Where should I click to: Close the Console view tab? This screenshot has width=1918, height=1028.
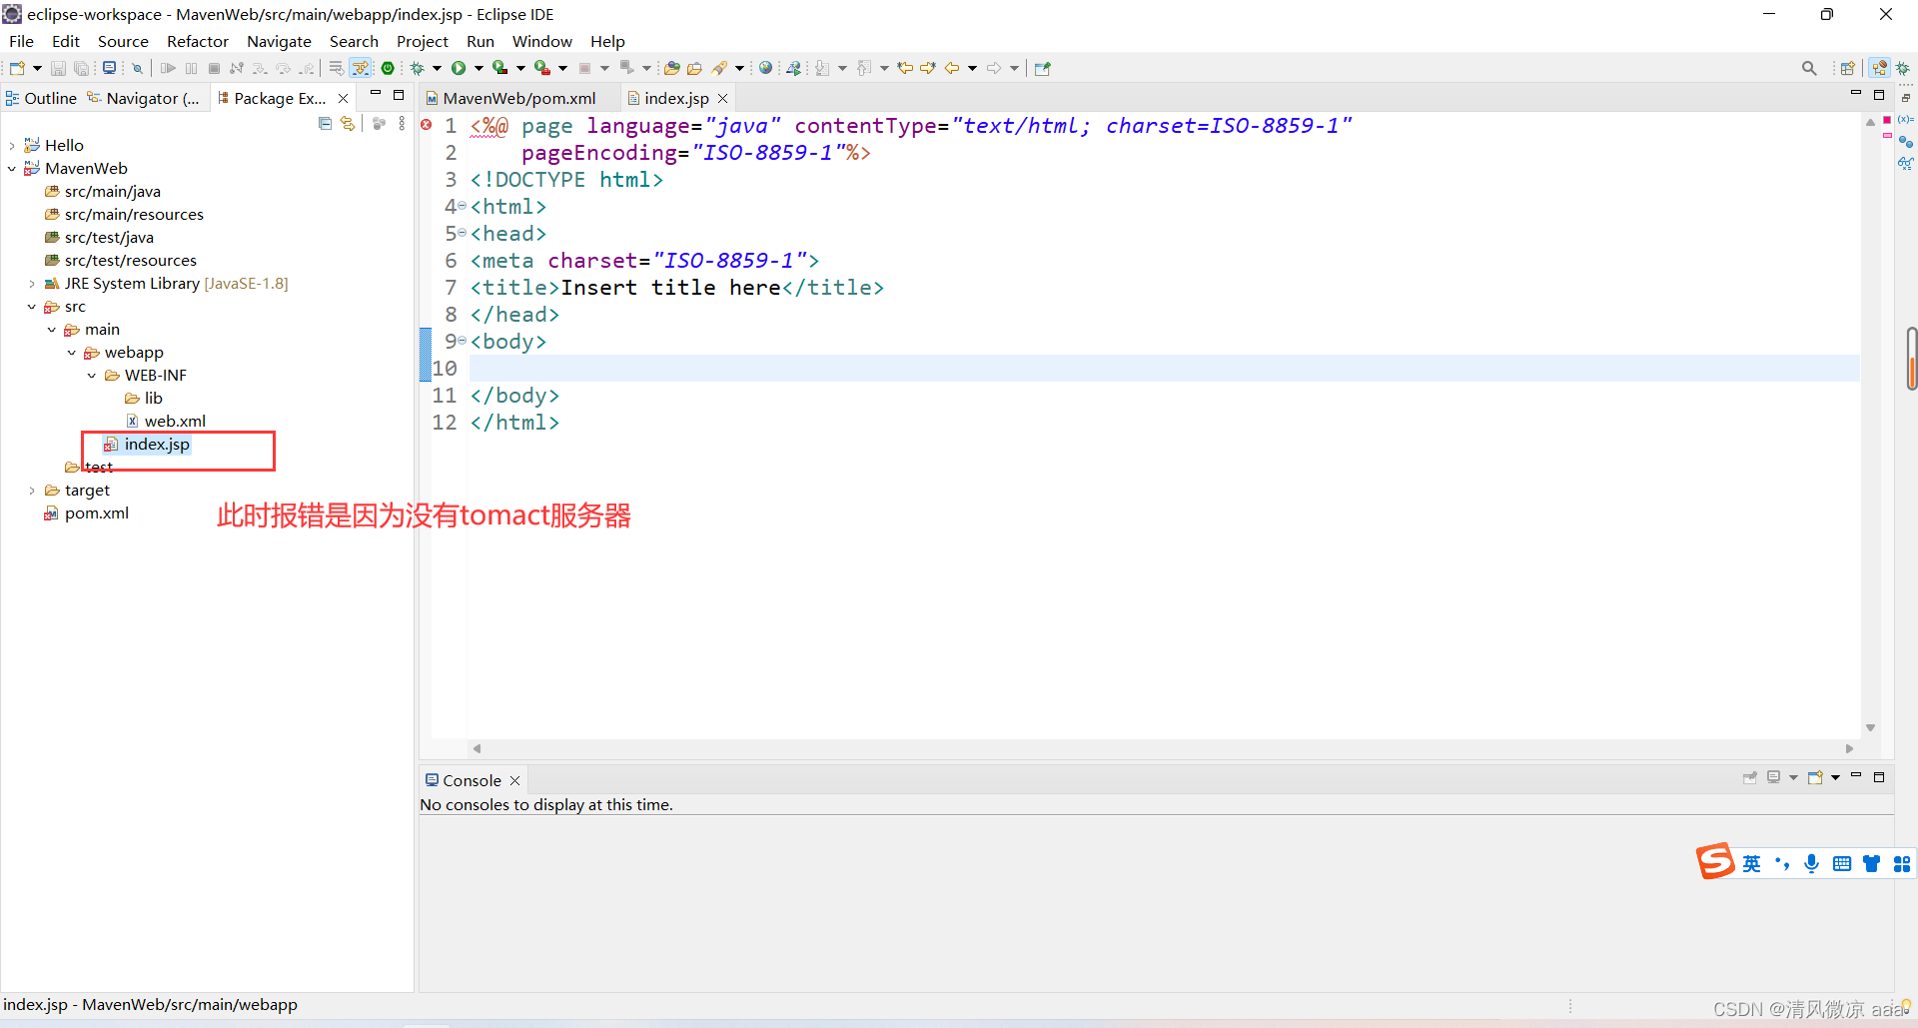tap(515, 780)
